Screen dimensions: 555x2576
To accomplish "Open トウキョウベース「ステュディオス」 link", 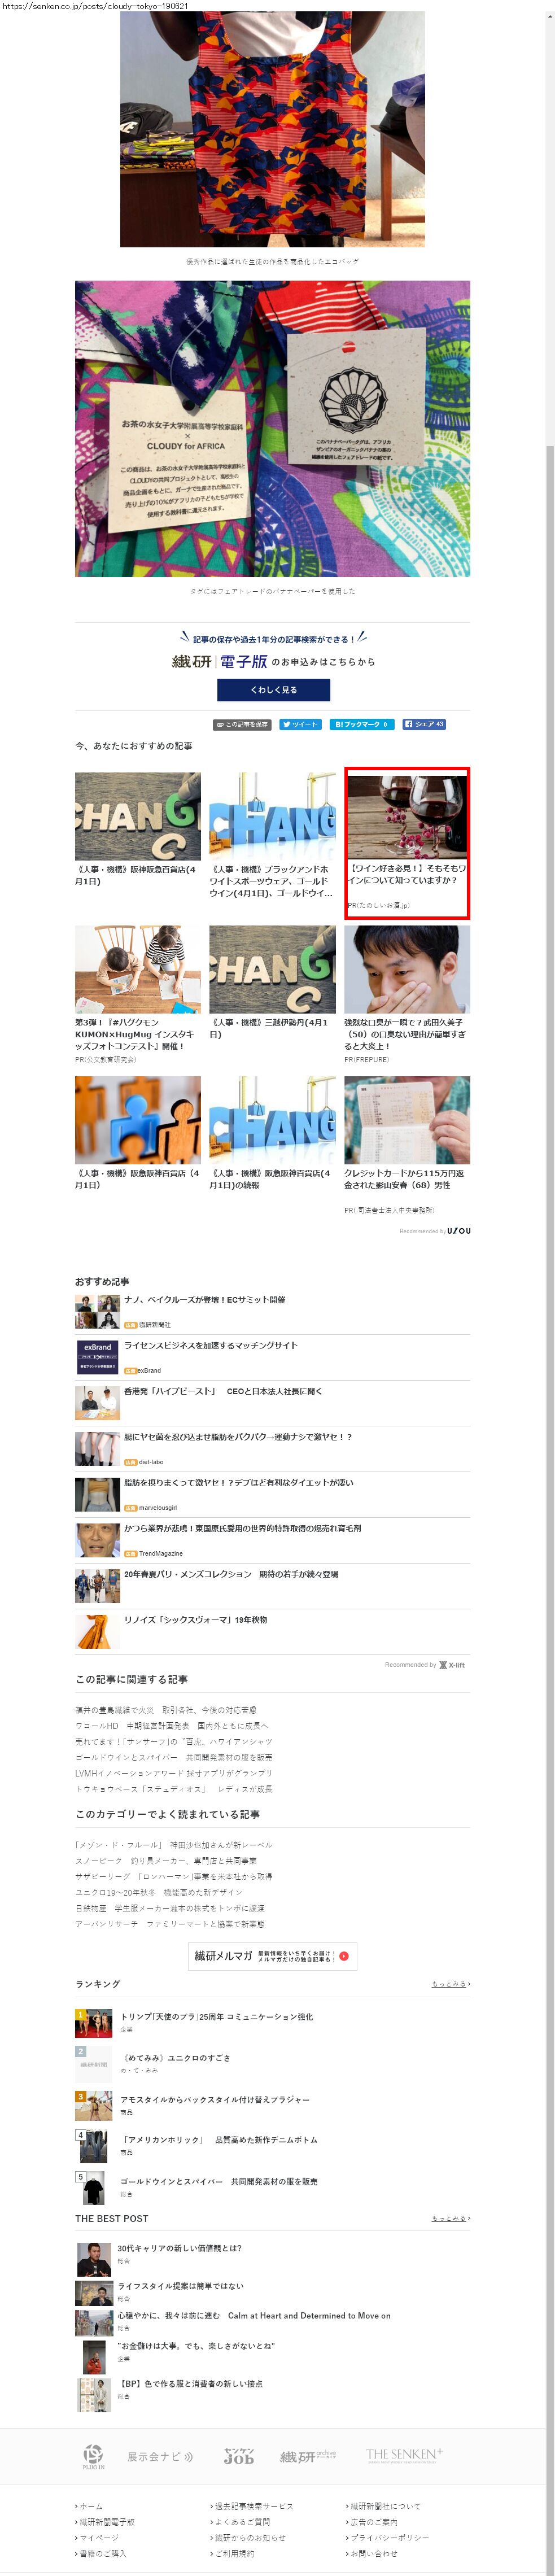I will 173,1789.
